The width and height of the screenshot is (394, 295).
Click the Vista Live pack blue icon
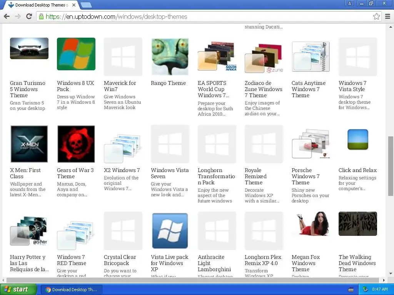[x=170, y=231]
